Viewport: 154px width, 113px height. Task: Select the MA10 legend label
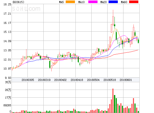click(81, 2)
